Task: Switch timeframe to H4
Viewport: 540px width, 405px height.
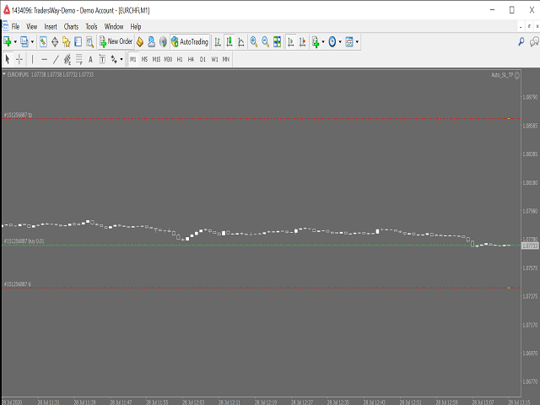Action: pos(191,59)
